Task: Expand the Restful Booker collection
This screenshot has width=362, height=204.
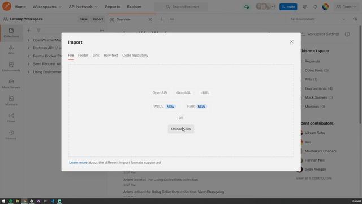Action: click(29, 56)
